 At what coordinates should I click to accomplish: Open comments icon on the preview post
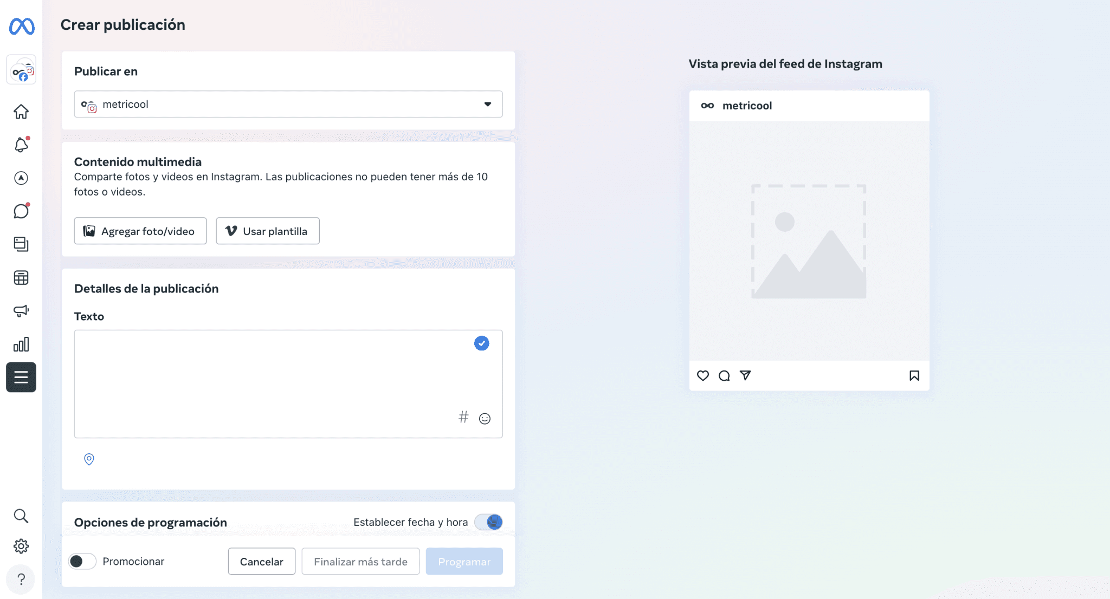tap(724, 375)
